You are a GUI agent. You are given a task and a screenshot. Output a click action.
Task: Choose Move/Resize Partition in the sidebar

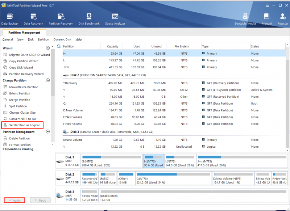pyautogui.click(x=21, y=87)
